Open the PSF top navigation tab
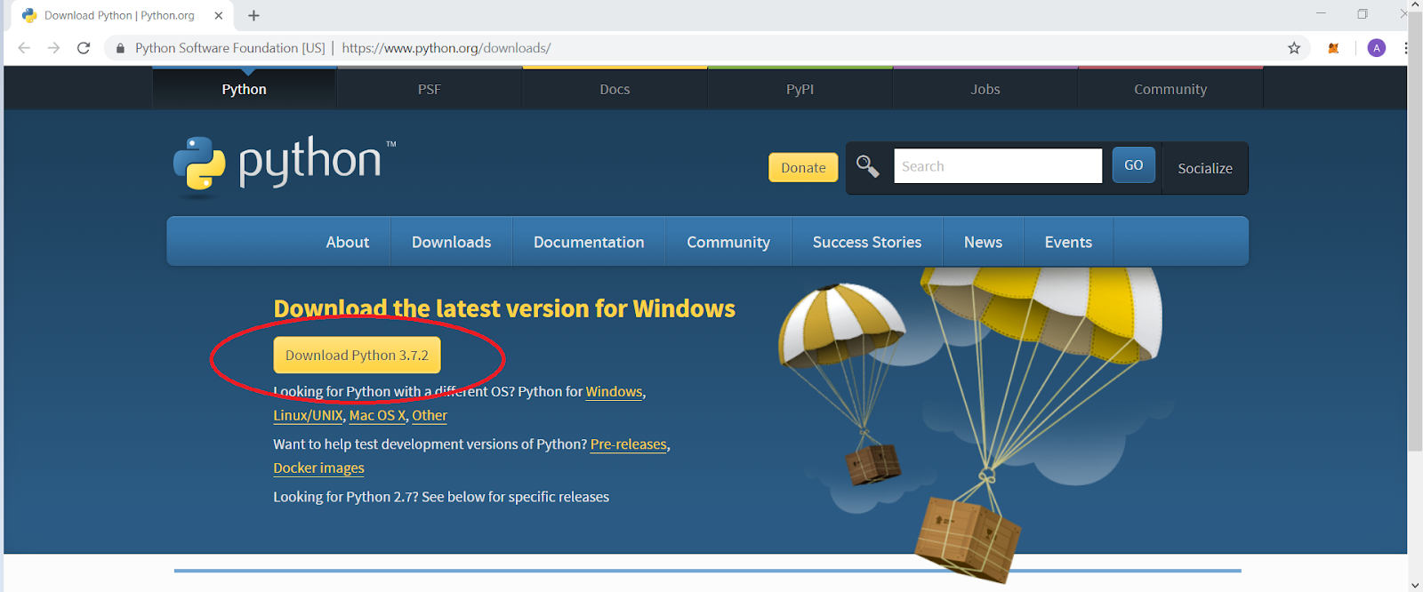Viewport: 1423px width, 592px height. point(430,89)
